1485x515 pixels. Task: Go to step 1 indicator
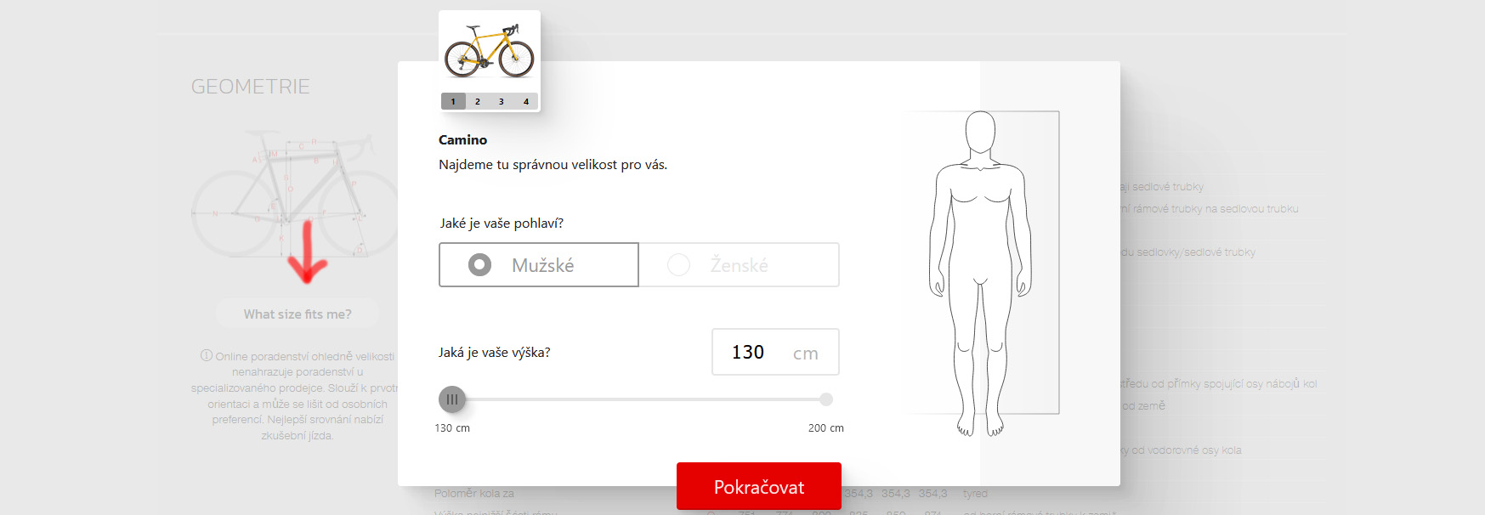tap(453, 101)
